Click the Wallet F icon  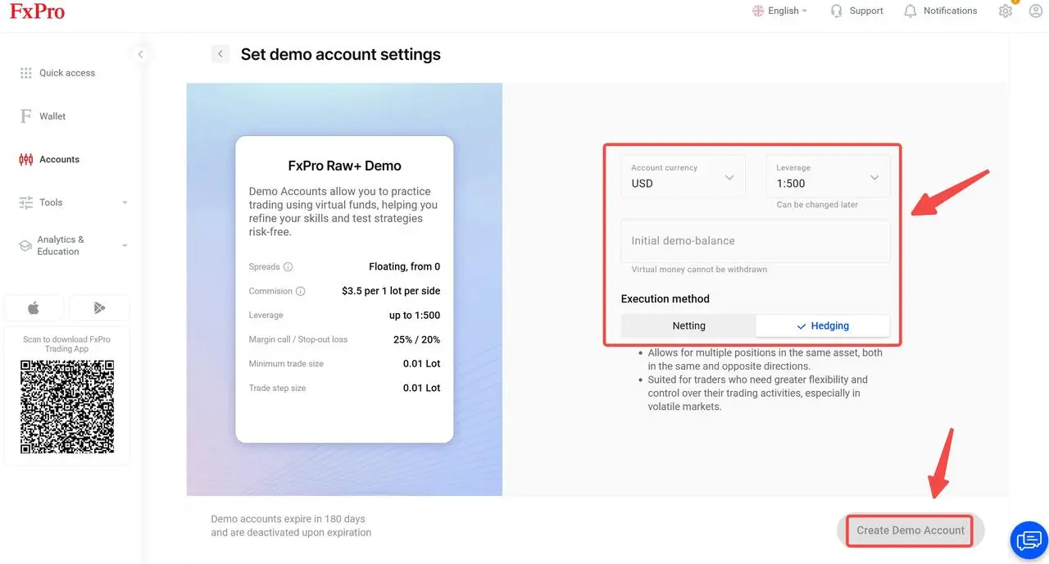[25, 116]
